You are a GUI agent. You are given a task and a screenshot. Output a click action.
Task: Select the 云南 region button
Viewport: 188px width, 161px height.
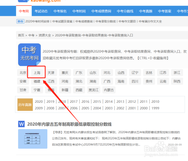click(x=163, y=81)
